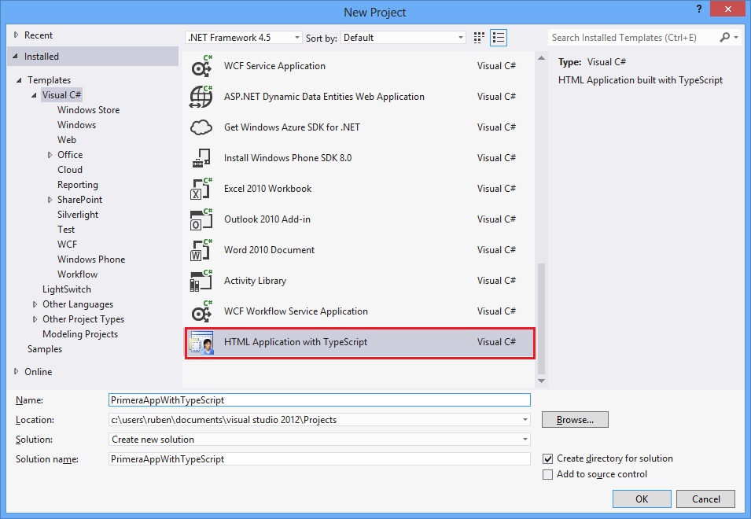Screen dimensions: 751x519
Task: Select 'Word 2010 Document' template name
Action: point(269,250)
